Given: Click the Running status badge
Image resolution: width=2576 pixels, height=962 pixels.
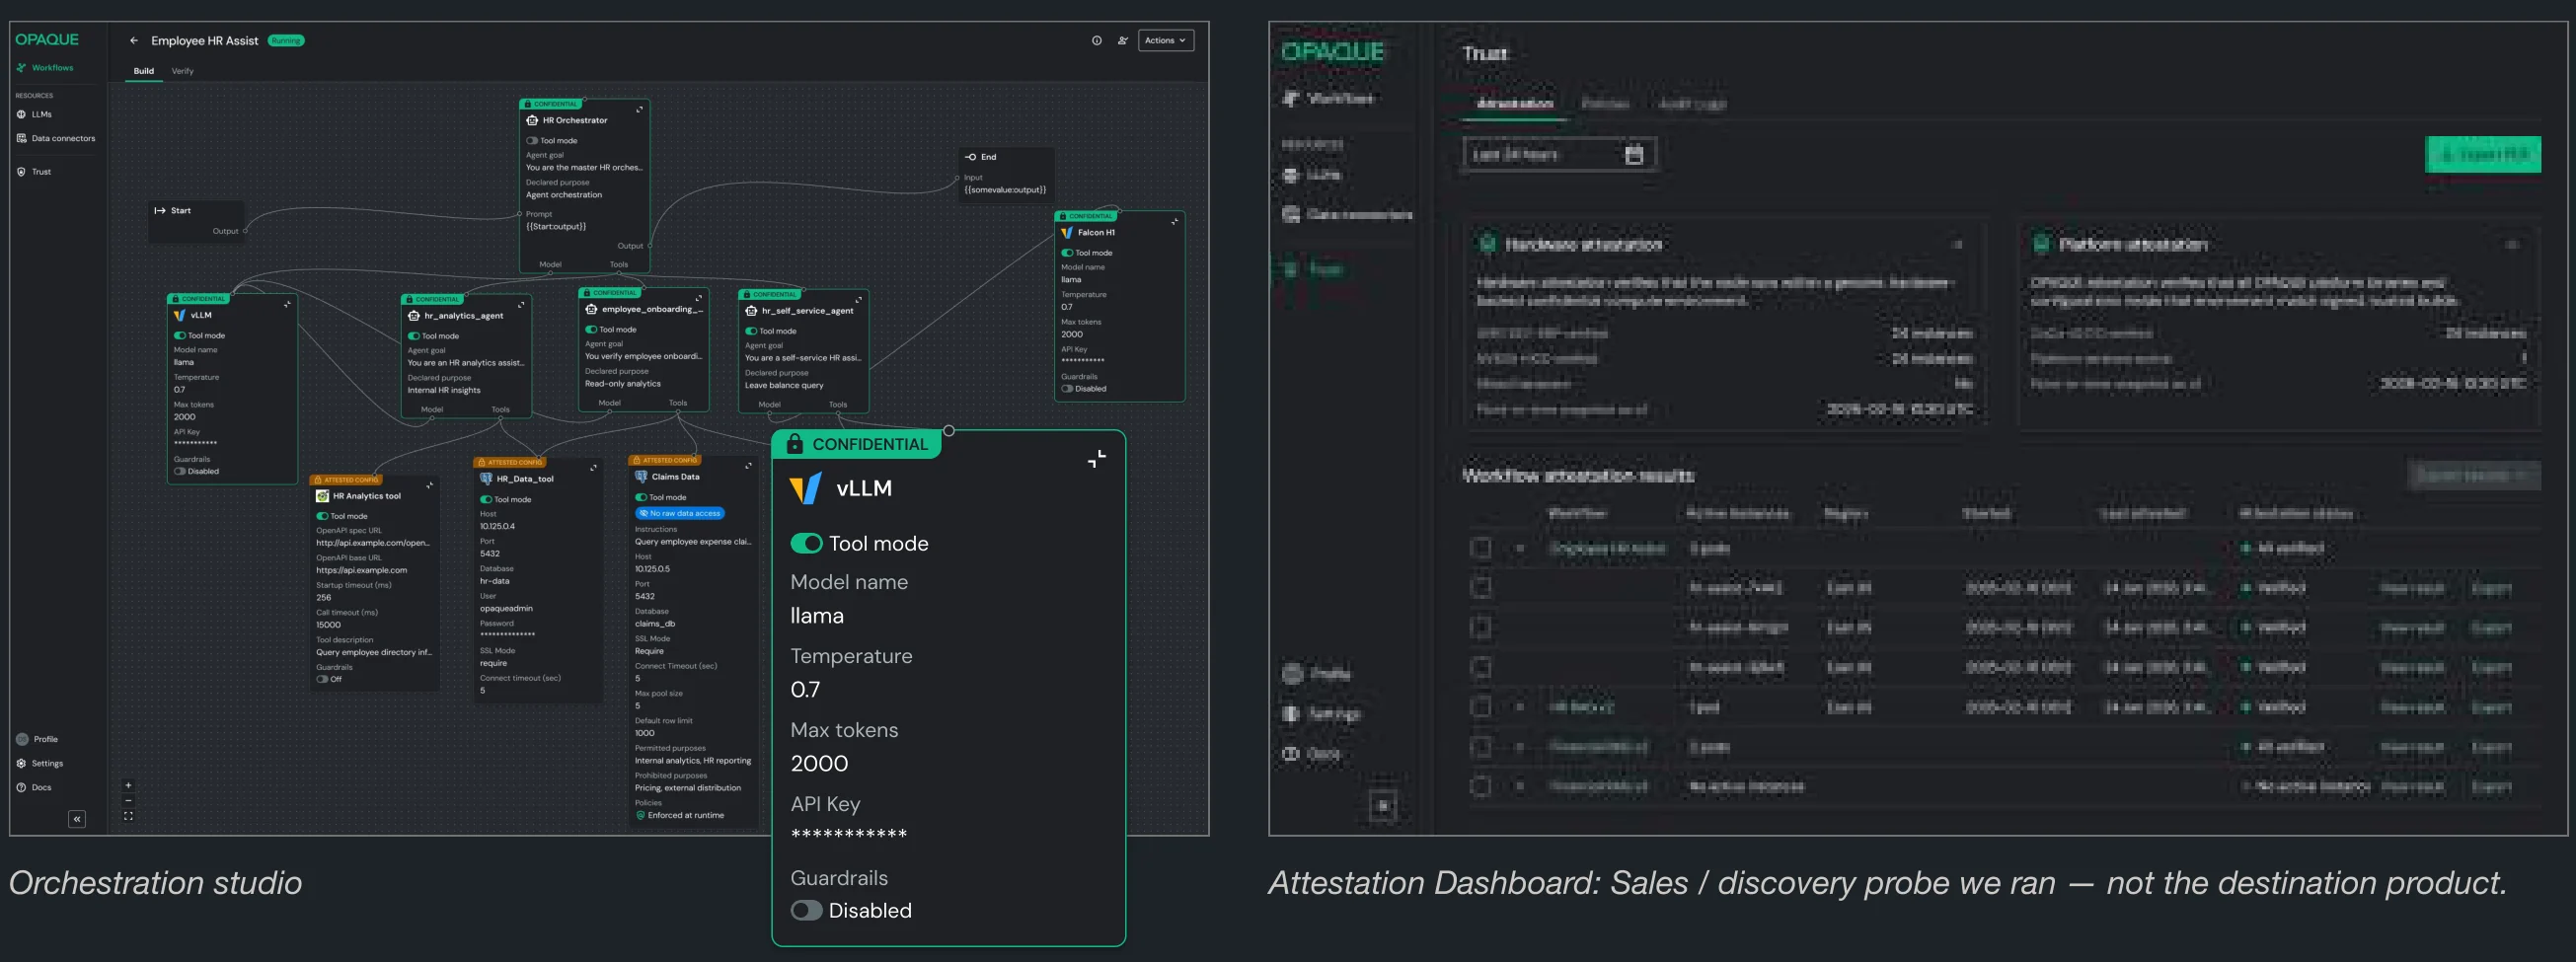Looking at the screenshot, I should (x=286, y=41).
